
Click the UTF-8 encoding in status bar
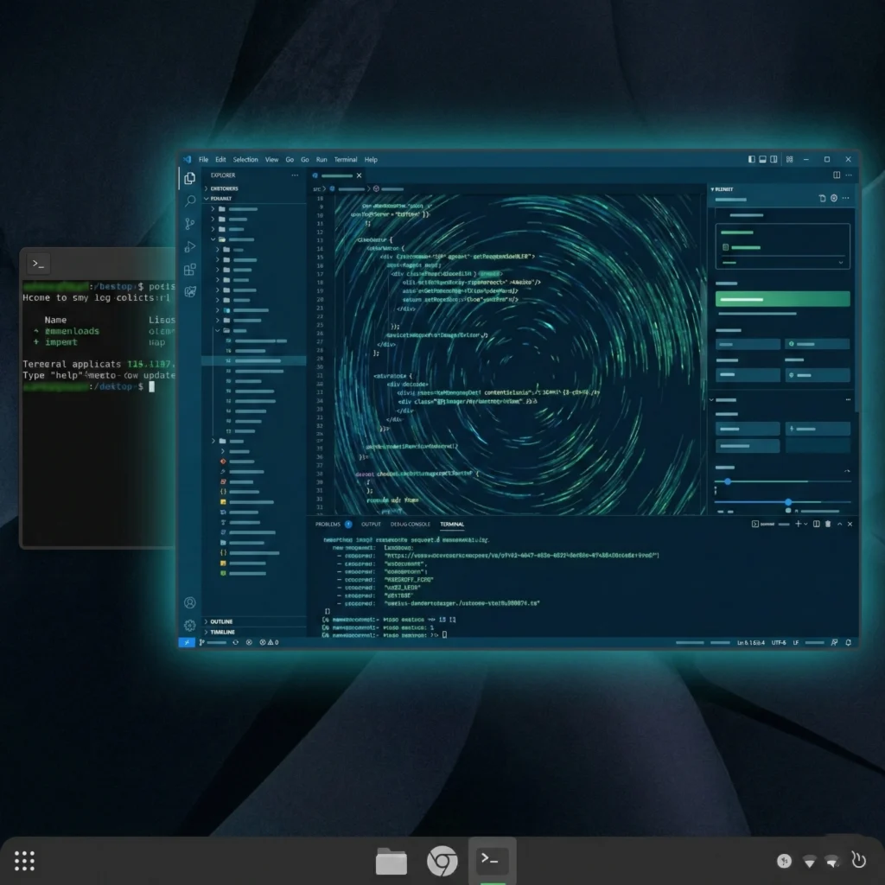point(780,643)
